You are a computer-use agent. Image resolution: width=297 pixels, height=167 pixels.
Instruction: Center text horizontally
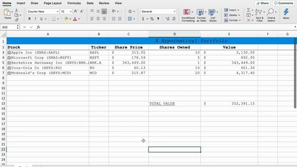pyautogui.click(x=98, y=19)
